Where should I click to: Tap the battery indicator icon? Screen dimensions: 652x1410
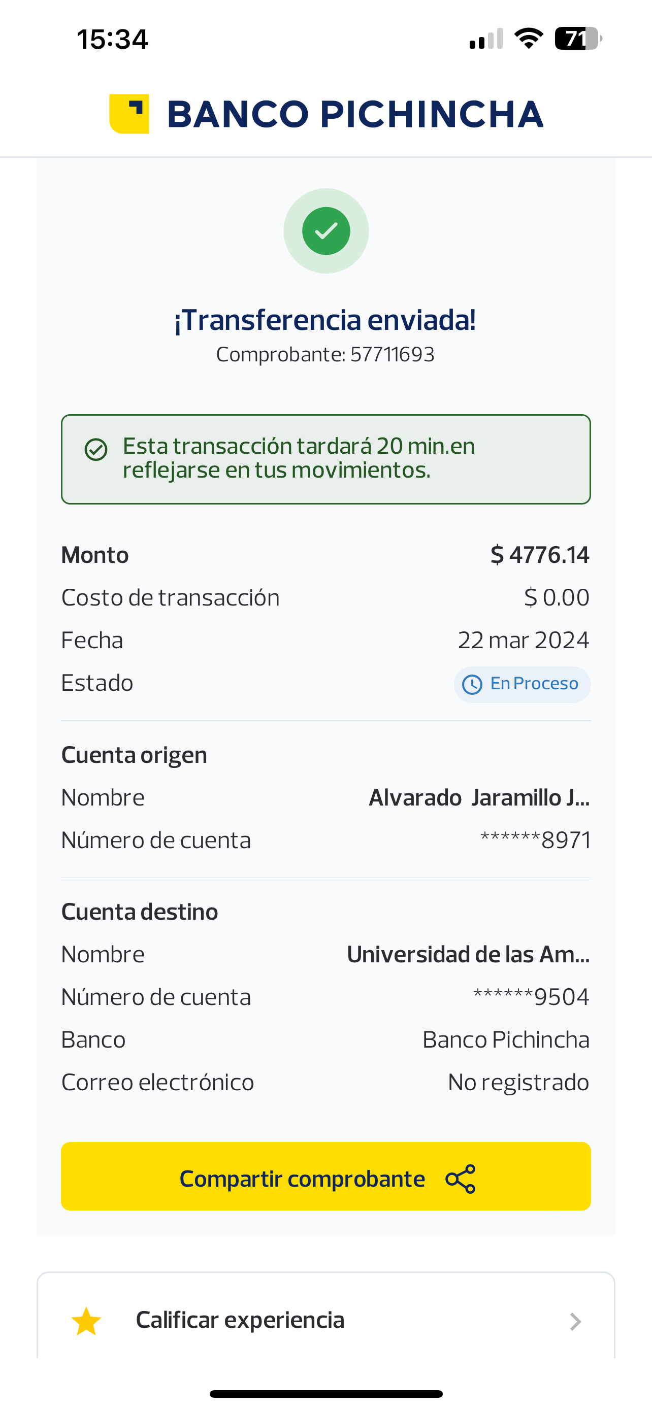[x=577, y=38]
